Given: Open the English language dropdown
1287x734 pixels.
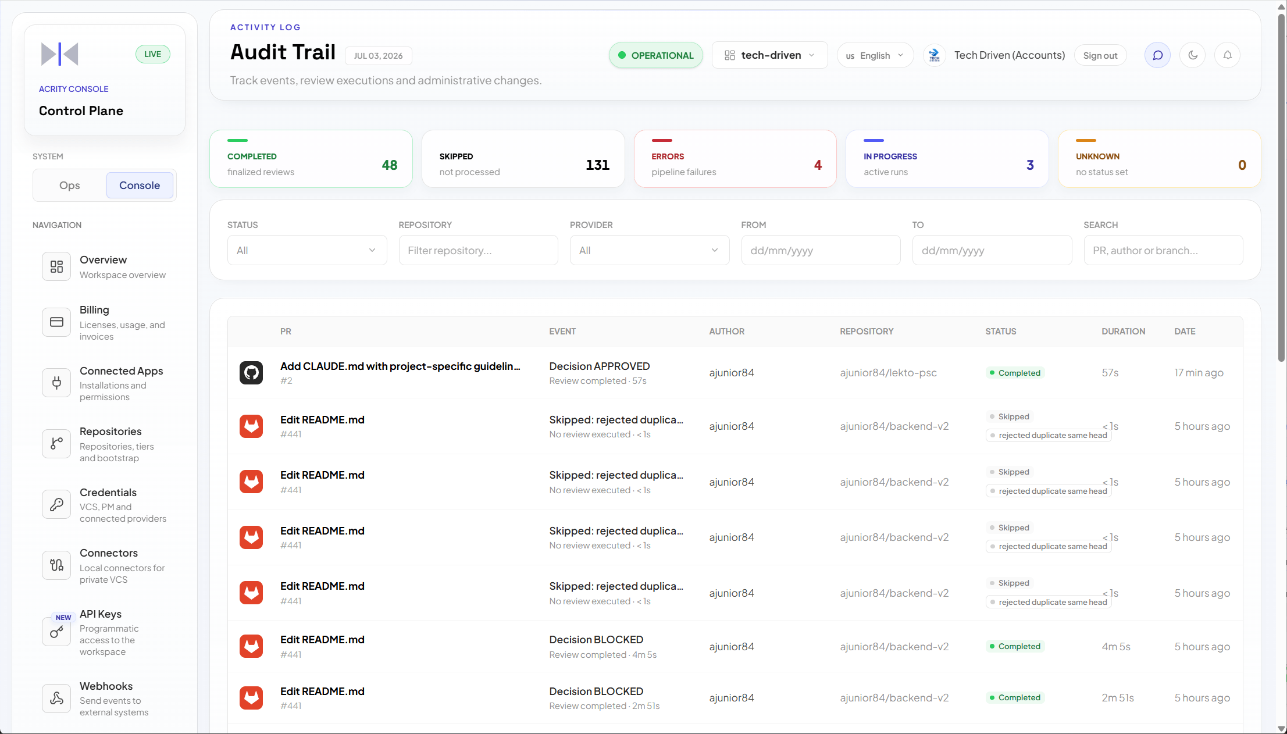Looking at the screenshot, I should pos(875,55).
